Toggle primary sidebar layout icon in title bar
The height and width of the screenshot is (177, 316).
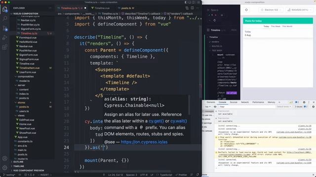tap(186, 2)
